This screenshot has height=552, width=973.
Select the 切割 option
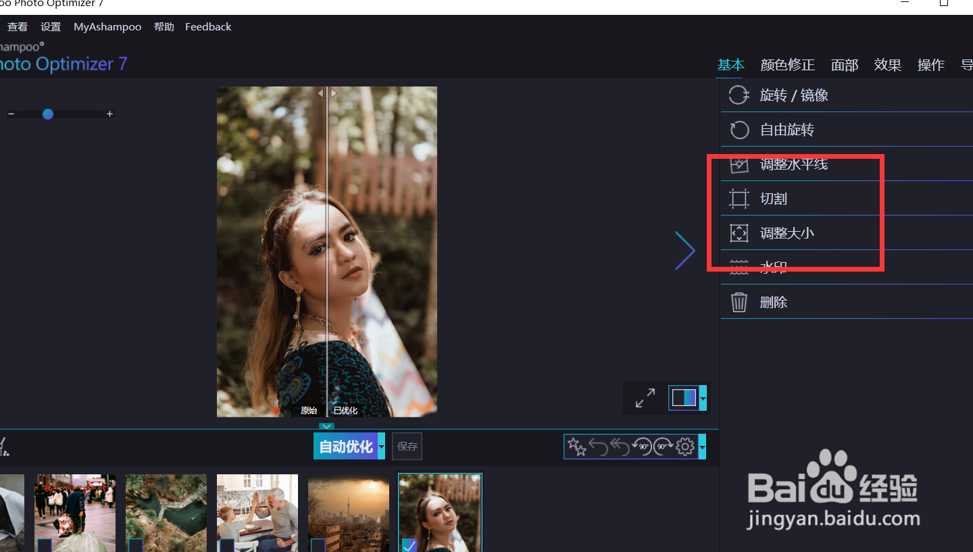click(x=847, y=199)
